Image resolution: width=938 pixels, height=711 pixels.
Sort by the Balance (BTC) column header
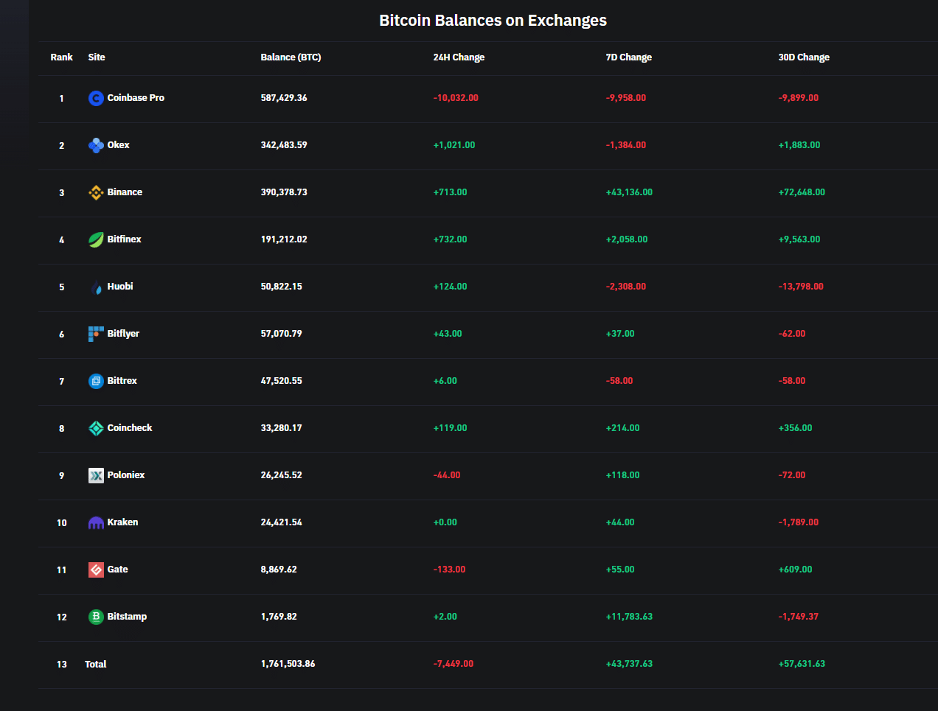[291, 57]
